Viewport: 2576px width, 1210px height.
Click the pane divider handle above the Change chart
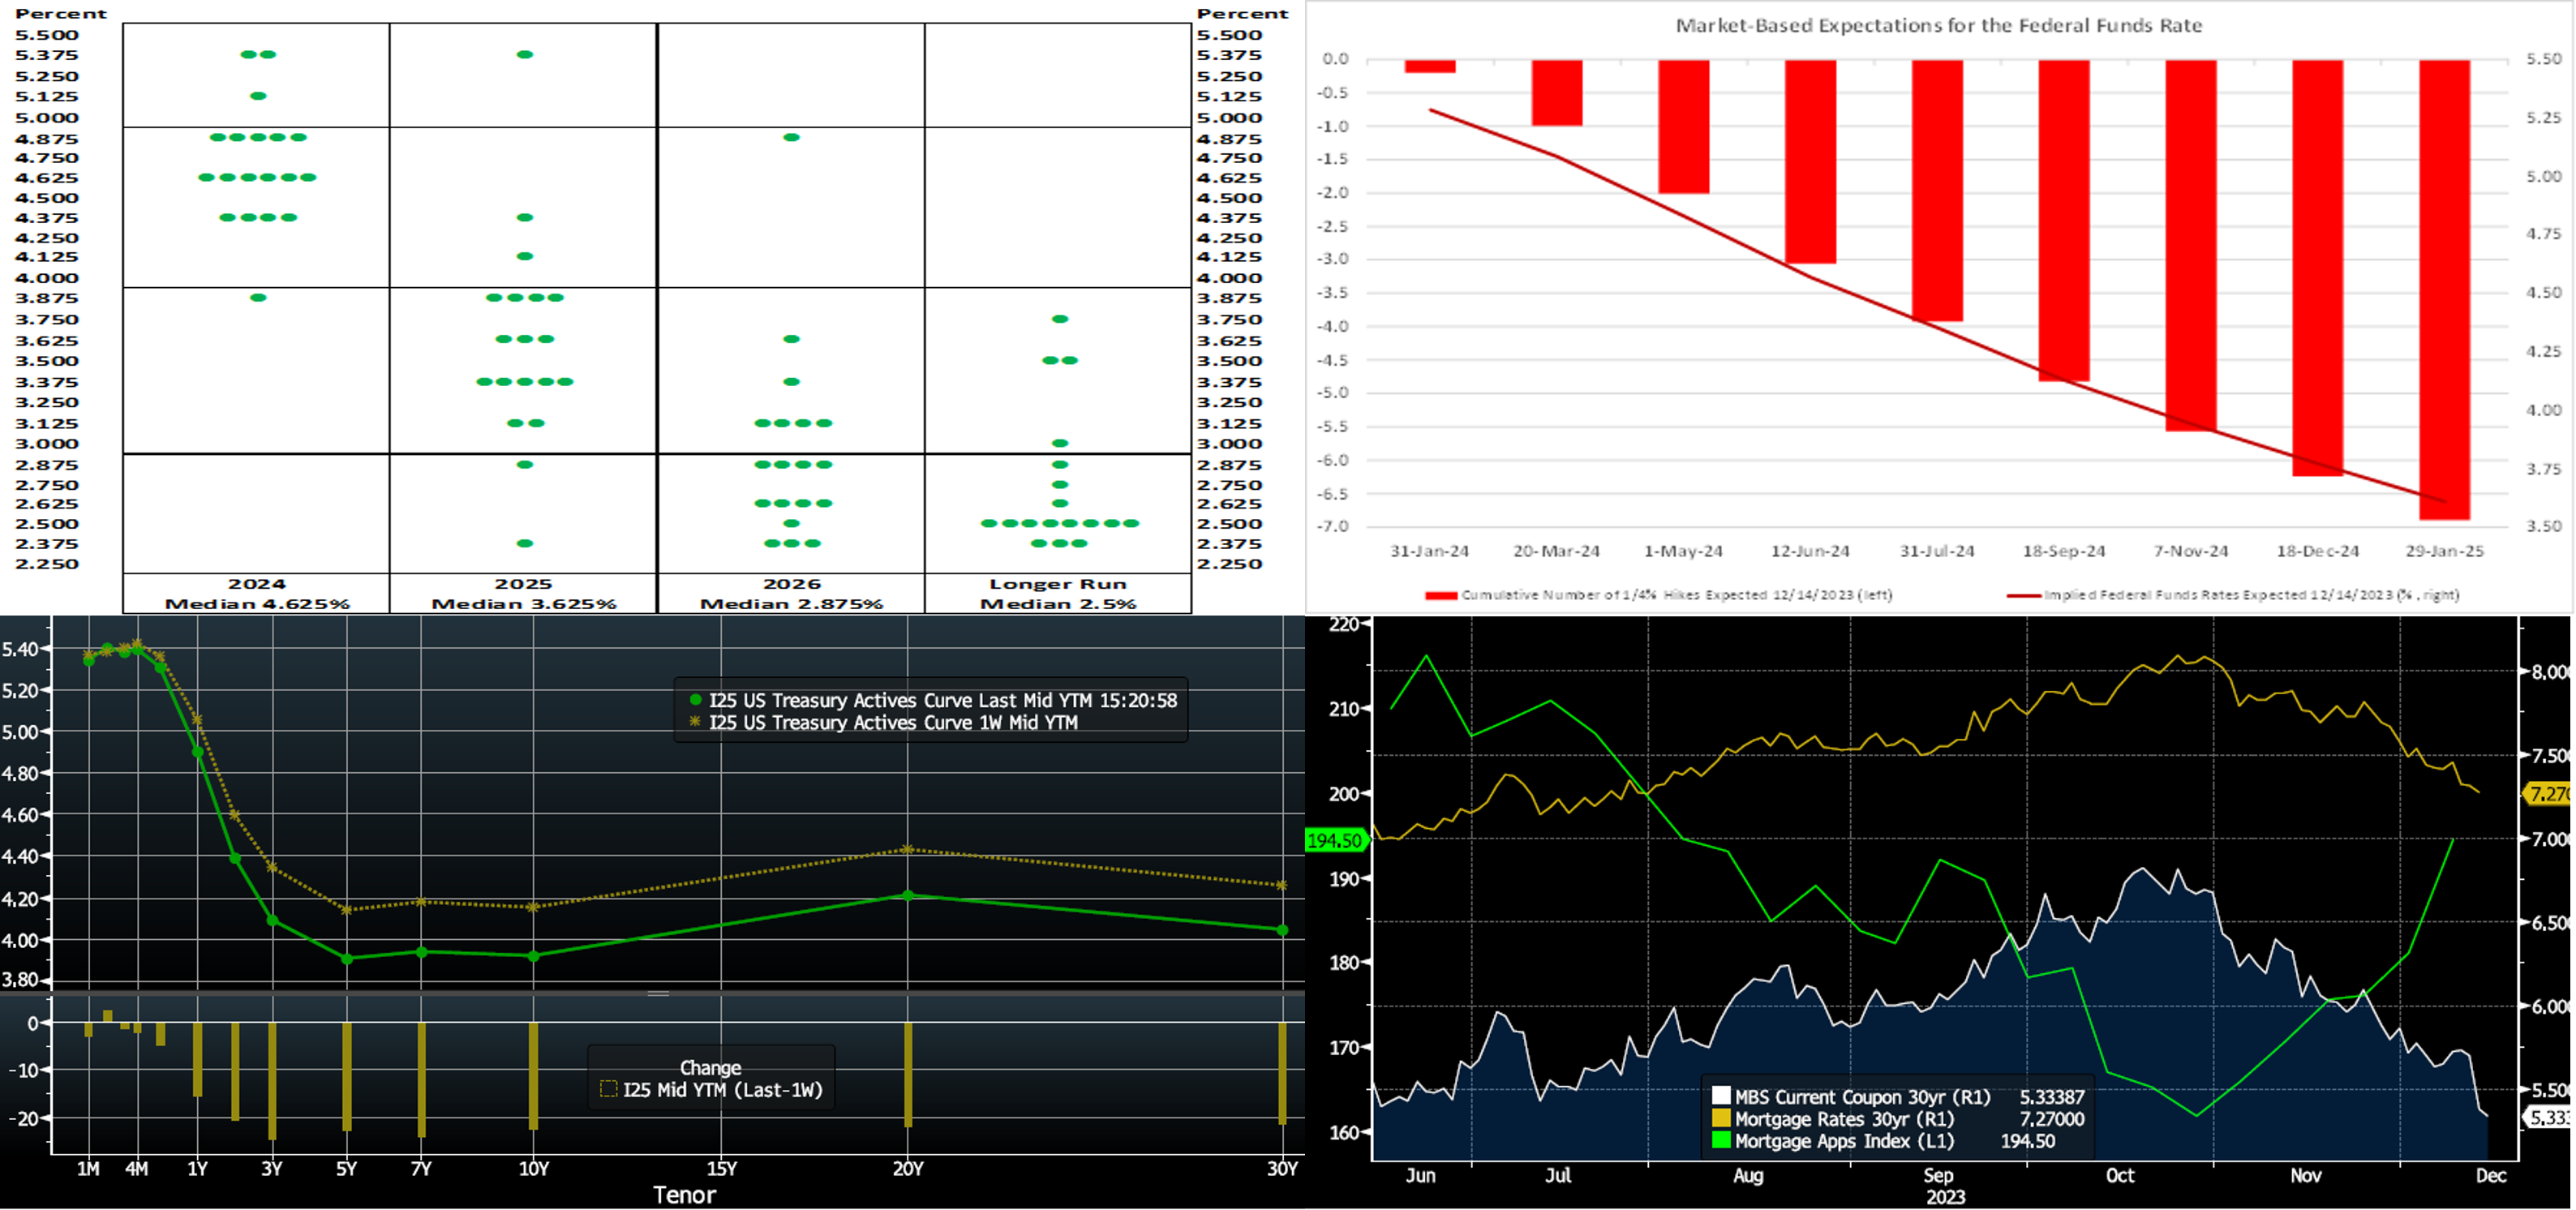click(x=658, y=993)
